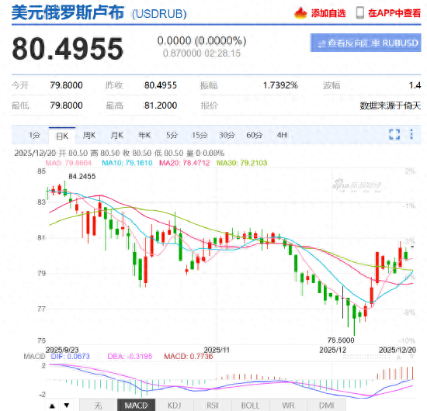The width and height of the screenshot is (427, 411).
Task: Click the 2025/12/20 date axis label
Action: (x=397, y=350)
